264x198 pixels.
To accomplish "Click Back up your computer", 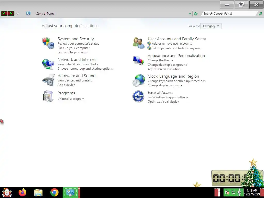I will pos(73,48).
